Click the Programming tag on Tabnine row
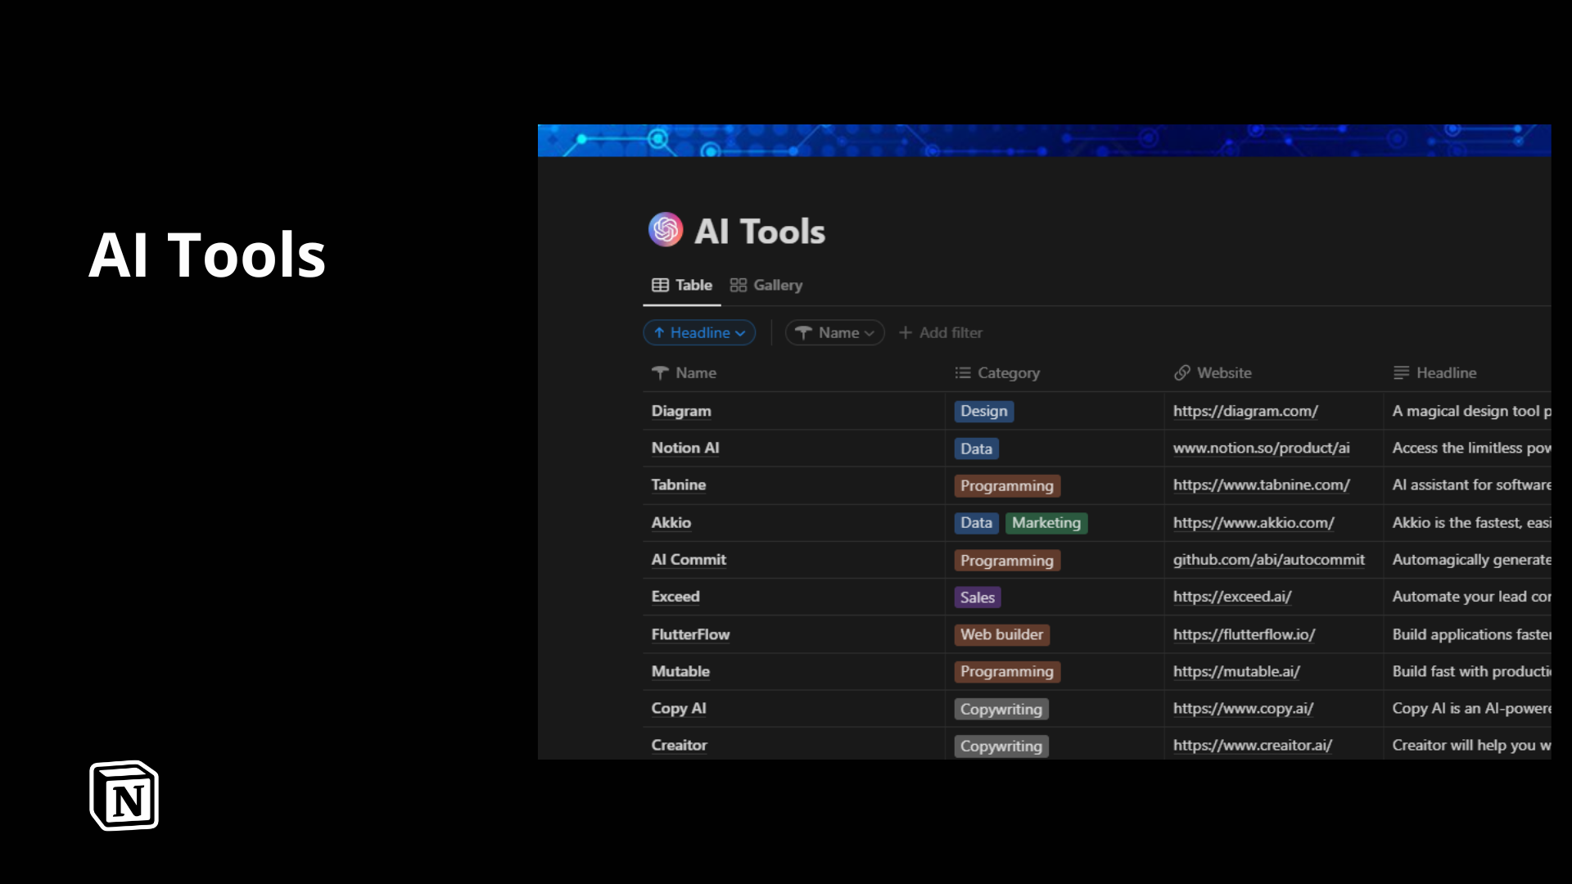The height and width of the screenshot is (884, 1572). (1007, 485)
